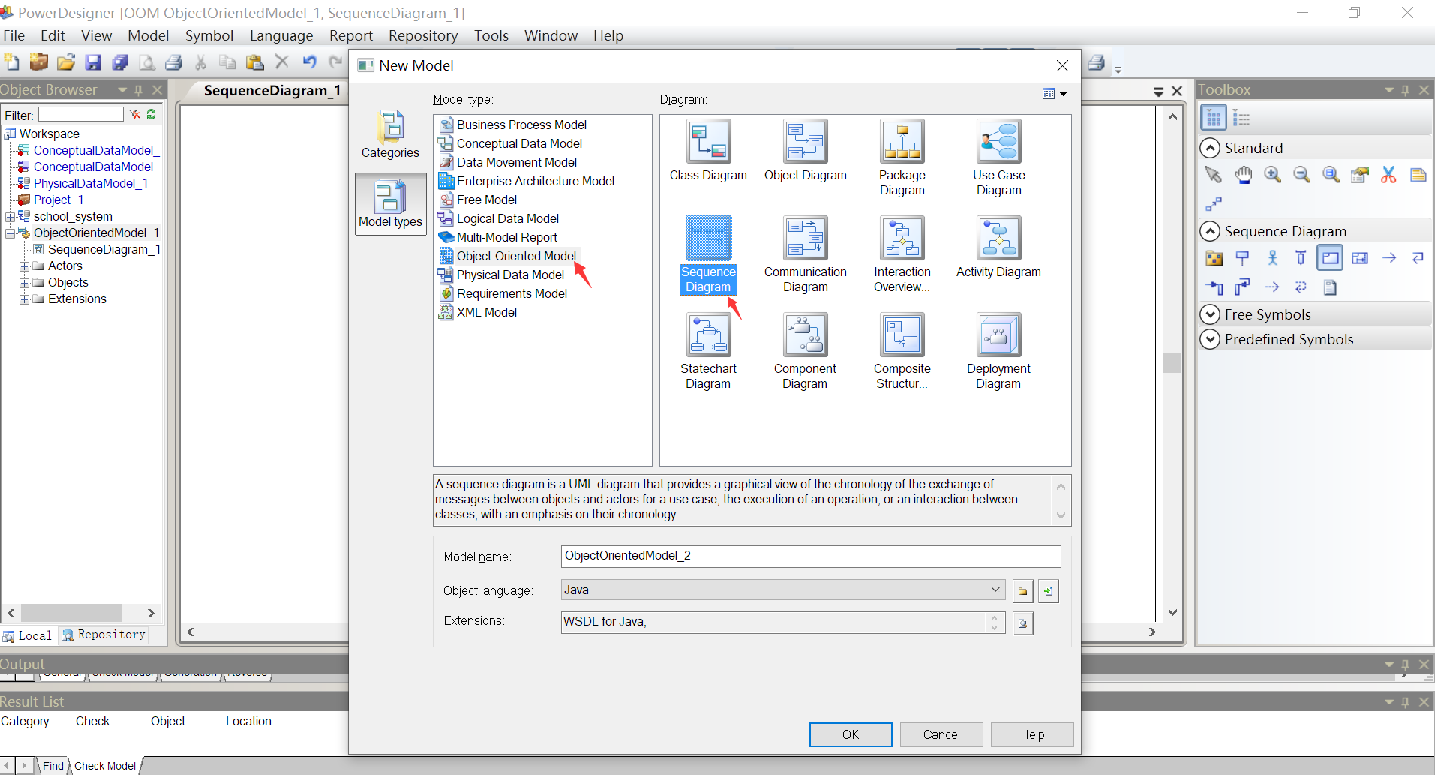Expand the Objects folder in browser
The height and width of the screenshot is (775, 1435).
[24, 283]
